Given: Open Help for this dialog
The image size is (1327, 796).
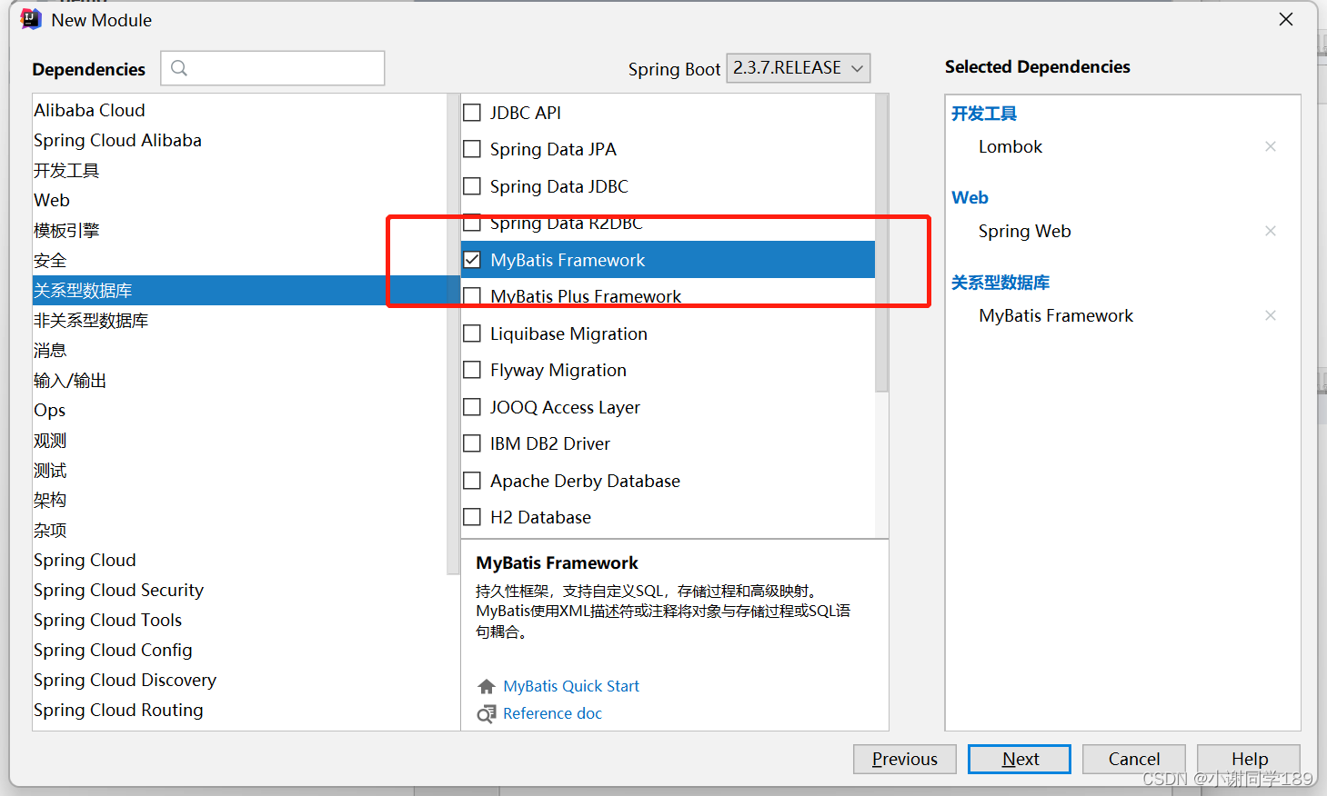Looking at the screenshot, I should tap(1249, 759).
